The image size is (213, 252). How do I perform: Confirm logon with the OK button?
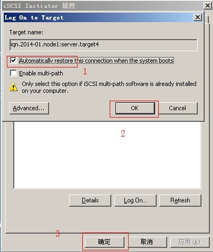point(135,108)
